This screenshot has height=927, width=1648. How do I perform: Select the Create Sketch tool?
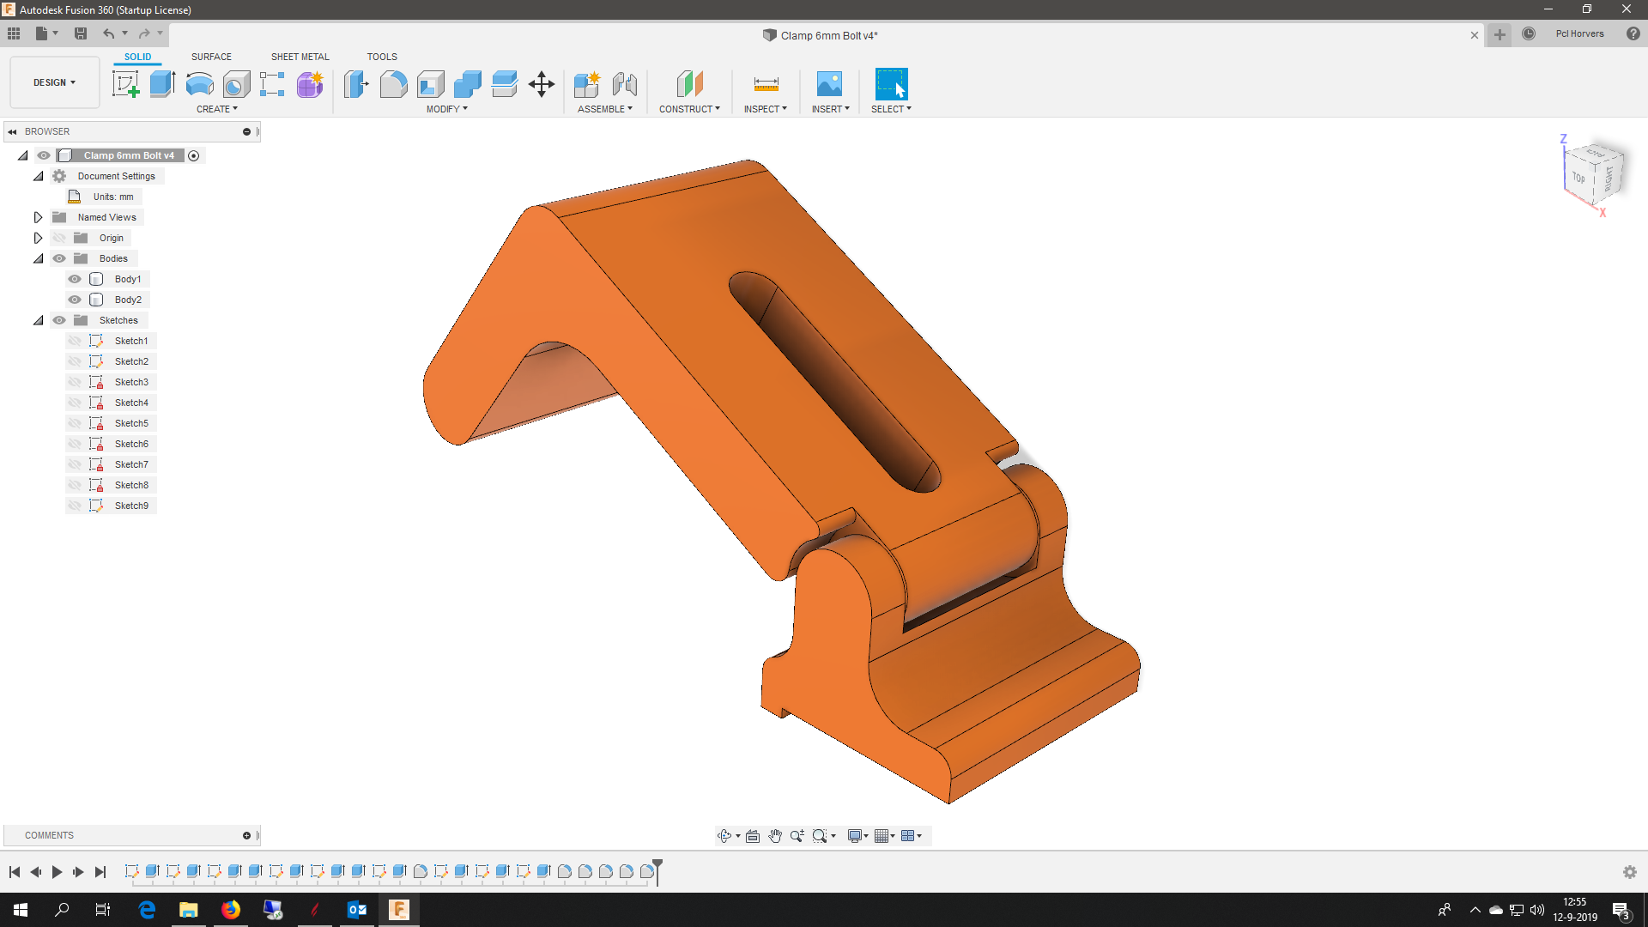(x=125, y=84)
